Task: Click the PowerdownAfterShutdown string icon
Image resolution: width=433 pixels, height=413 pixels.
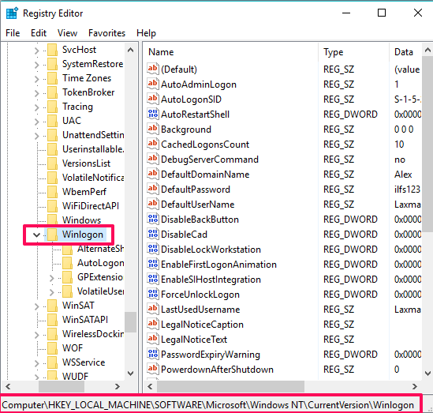Action: click(x=152, y=369)
